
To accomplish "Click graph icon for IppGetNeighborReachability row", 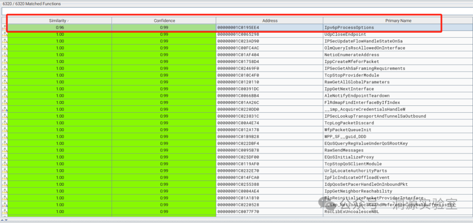I will (x=5, y=191).
